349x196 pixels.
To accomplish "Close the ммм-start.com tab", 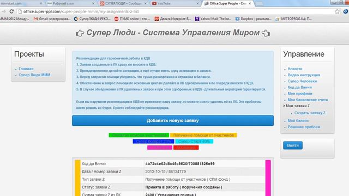I will point(41,4).
